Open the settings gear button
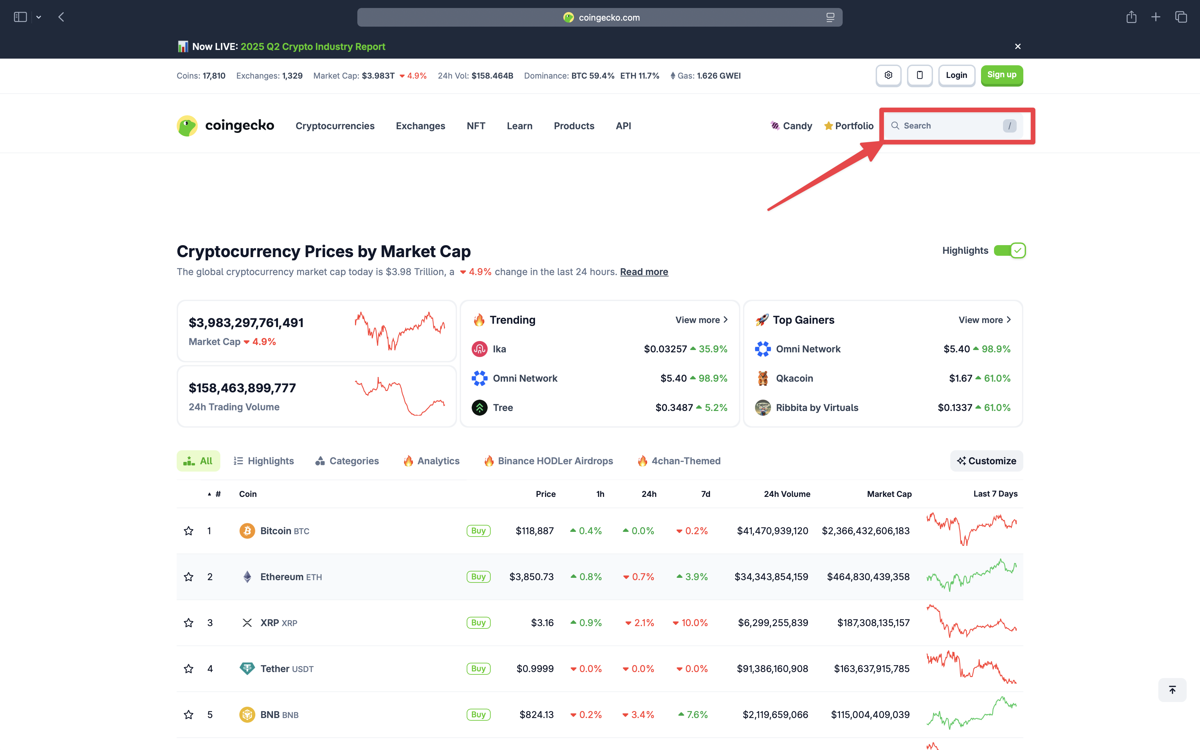 coord(888,75)
